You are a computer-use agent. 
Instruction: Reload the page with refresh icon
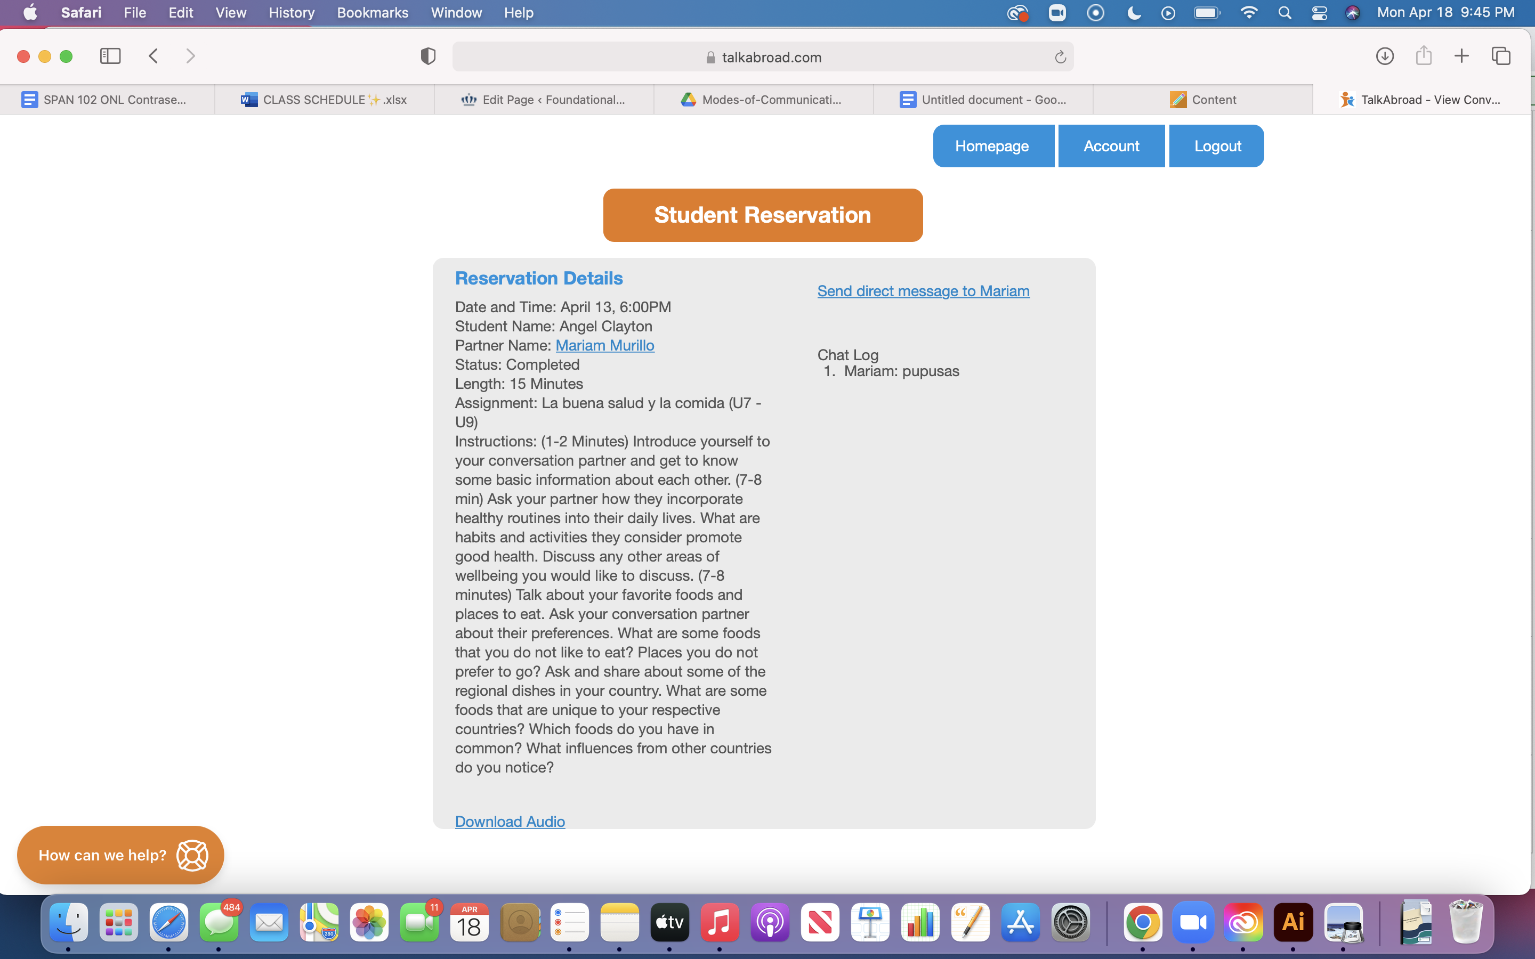(1060, 58)
